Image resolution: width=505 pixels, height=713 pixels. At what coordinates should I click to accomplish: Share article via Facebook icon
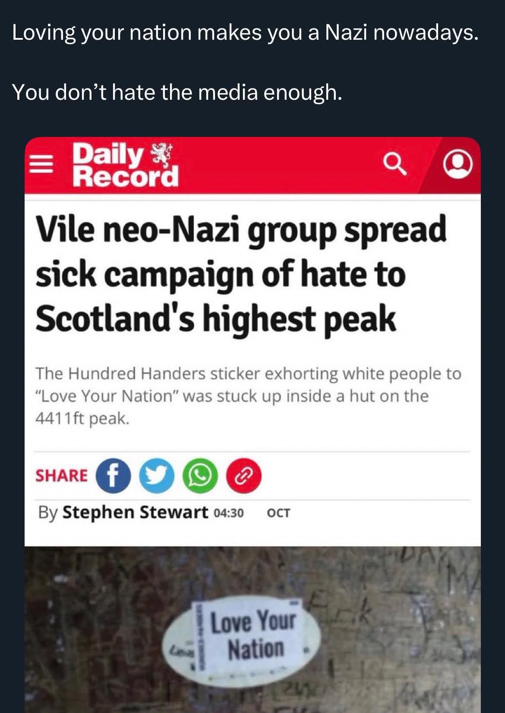pyautogui.click(x=113, y=475)
